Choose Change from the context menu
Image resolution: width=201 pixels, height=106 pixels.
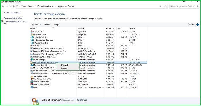64,68
